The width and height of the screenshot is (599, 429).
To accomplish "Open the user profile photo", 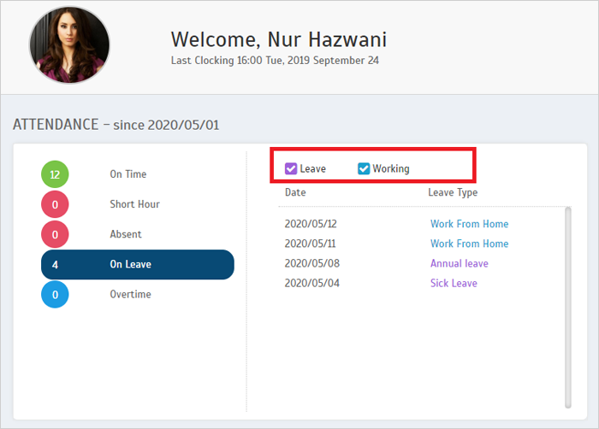I will pos(69,45).
